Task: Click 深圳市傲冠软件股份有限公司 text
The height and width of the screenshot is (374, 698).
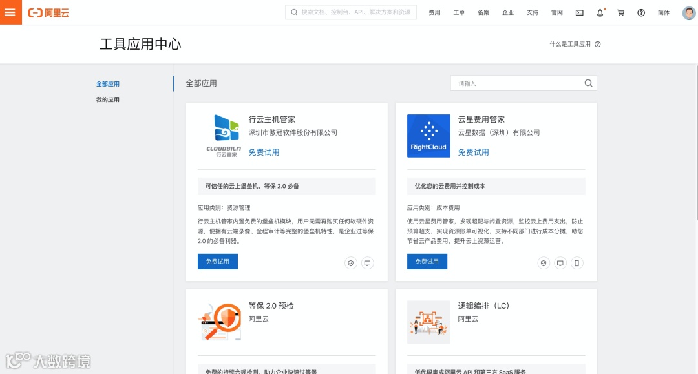Action: (x=293, y=132)
